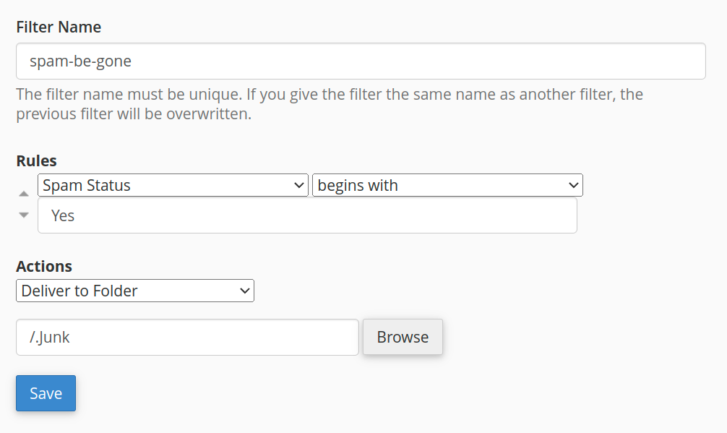The height and width of the screenshot is (433, 727).
Task: Click the 'Deliver to Folder' text in the selector
Action: click(79, 291)
